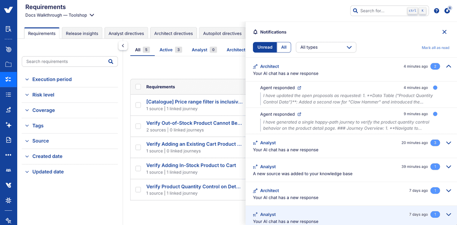Image resolution: width=457 pixels, height=225 pixels.
Task: Open the bug icon in sidebar
Action: tap(8, 200)
